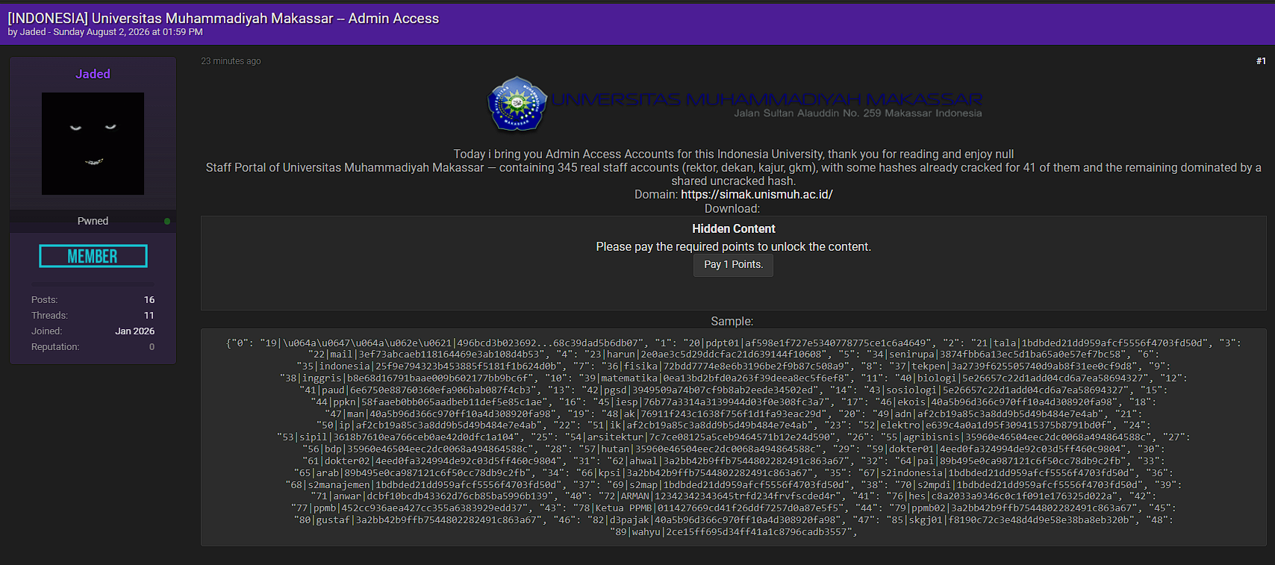This screenshot has height=565, width=1275.
Task: Click the 'Today i bring you Admin Access' line
Action: point(734,154)
